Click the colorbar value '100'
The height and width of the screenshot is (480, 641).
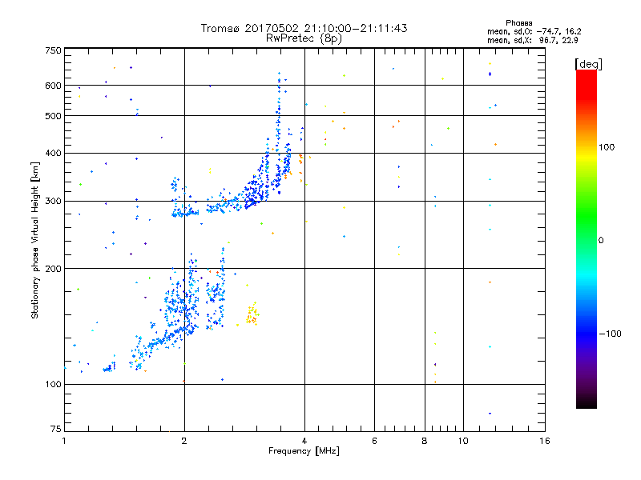click(x=607, y=147)
